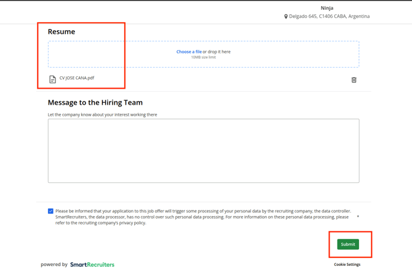Click the Choose a file link
This screenshot has width=412, height=269.
pyautogui.click(x=189, y=52)
